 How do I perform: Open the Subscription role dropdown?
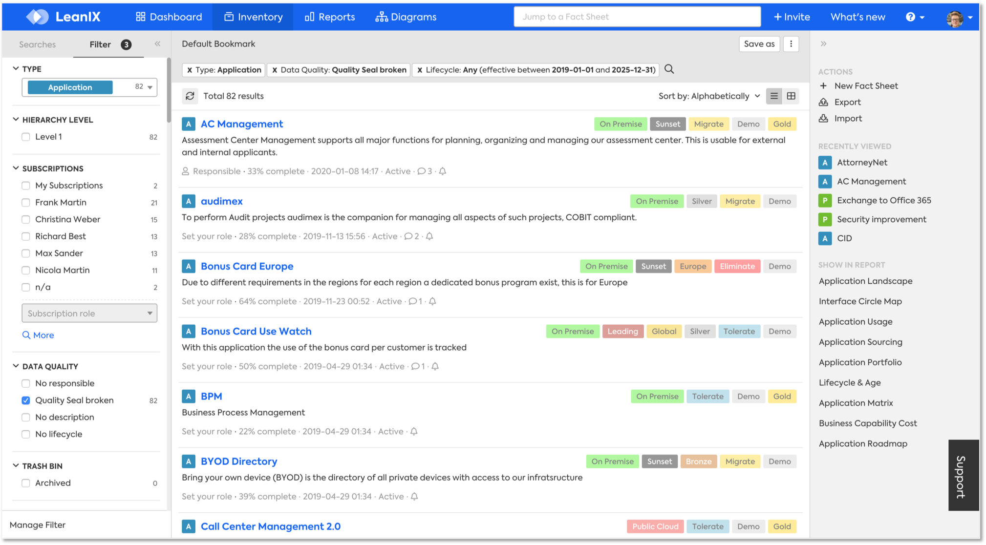[x=89, y=314]
